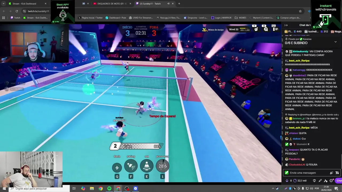This screenshot has width=342, height=192.
Task: Click username best_azir_floripa saying MÉDA
Action: [299, 128]
